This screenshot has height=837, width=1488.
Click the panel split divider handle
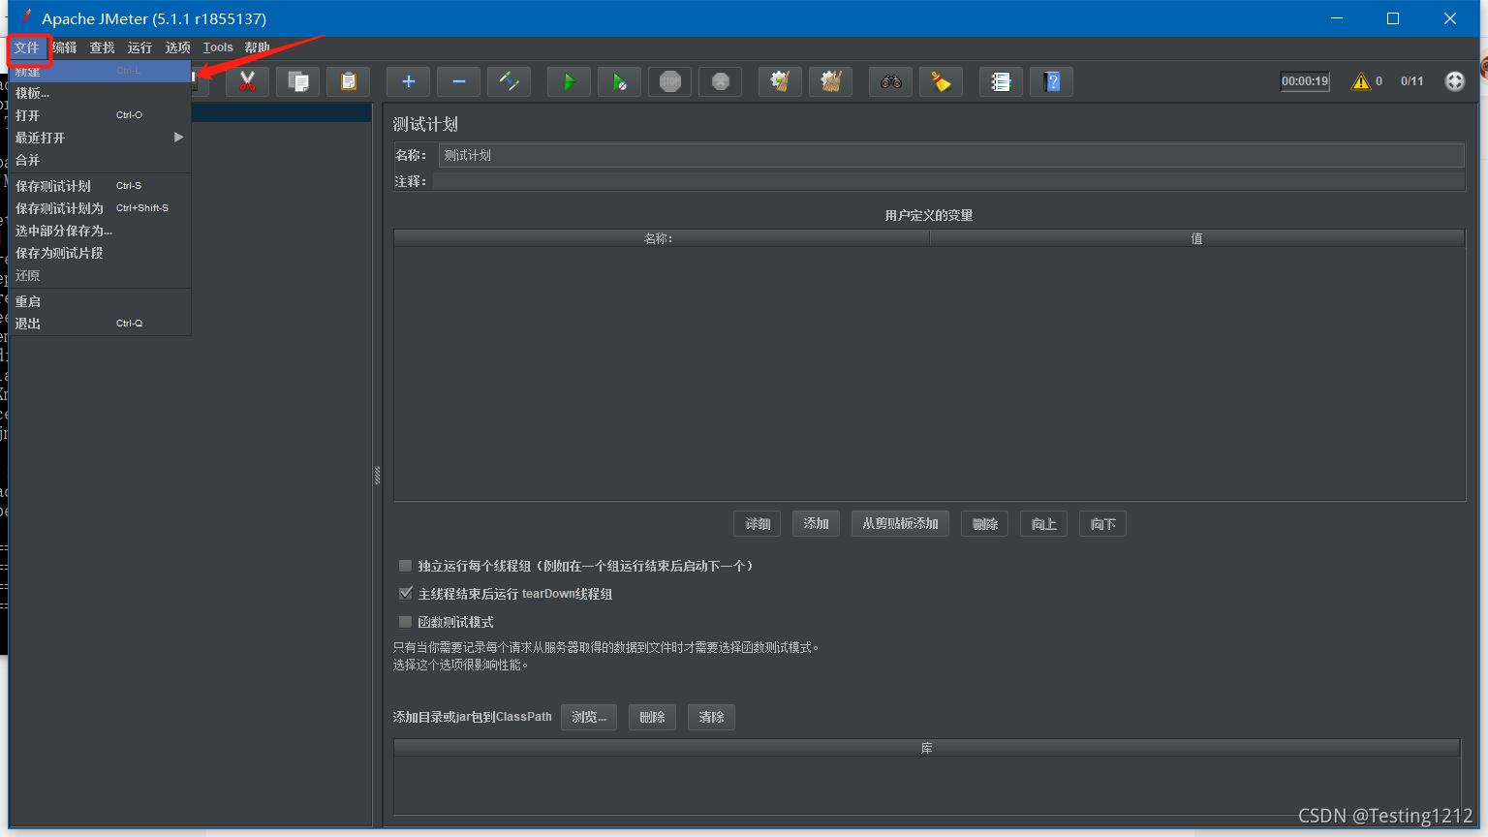pos(377,475)
